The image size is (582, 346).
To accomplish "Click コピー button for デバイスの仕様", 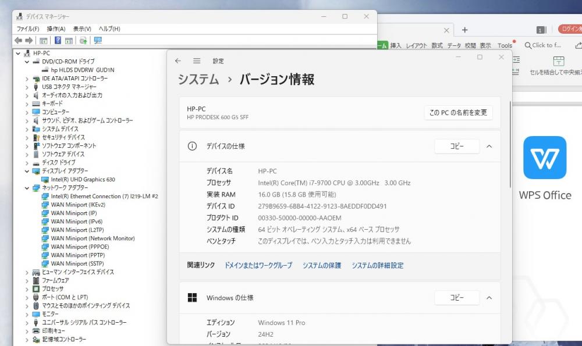I will 457,146.
